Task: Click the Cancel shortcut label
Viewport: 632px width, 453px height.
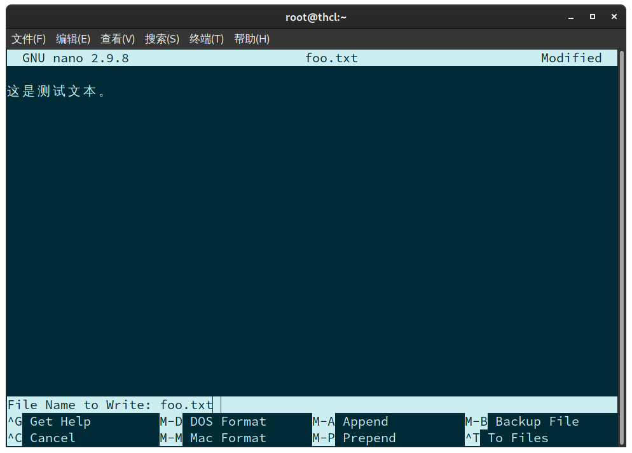Action: pos(52,438)
